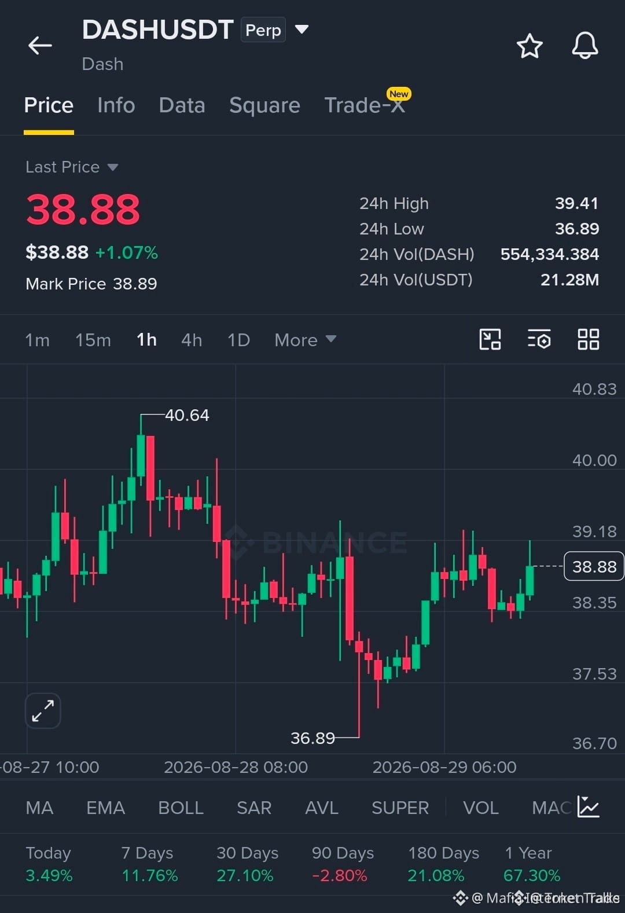Open the chart drawing tools icon

pos(490,339)
